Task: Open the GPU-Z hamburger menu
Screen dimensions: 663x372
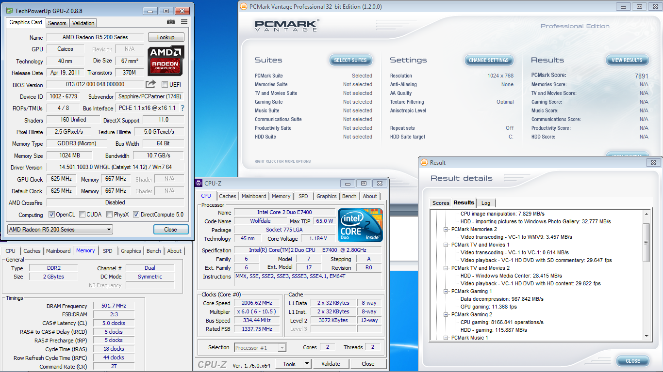Action: (x=184, y=22)
